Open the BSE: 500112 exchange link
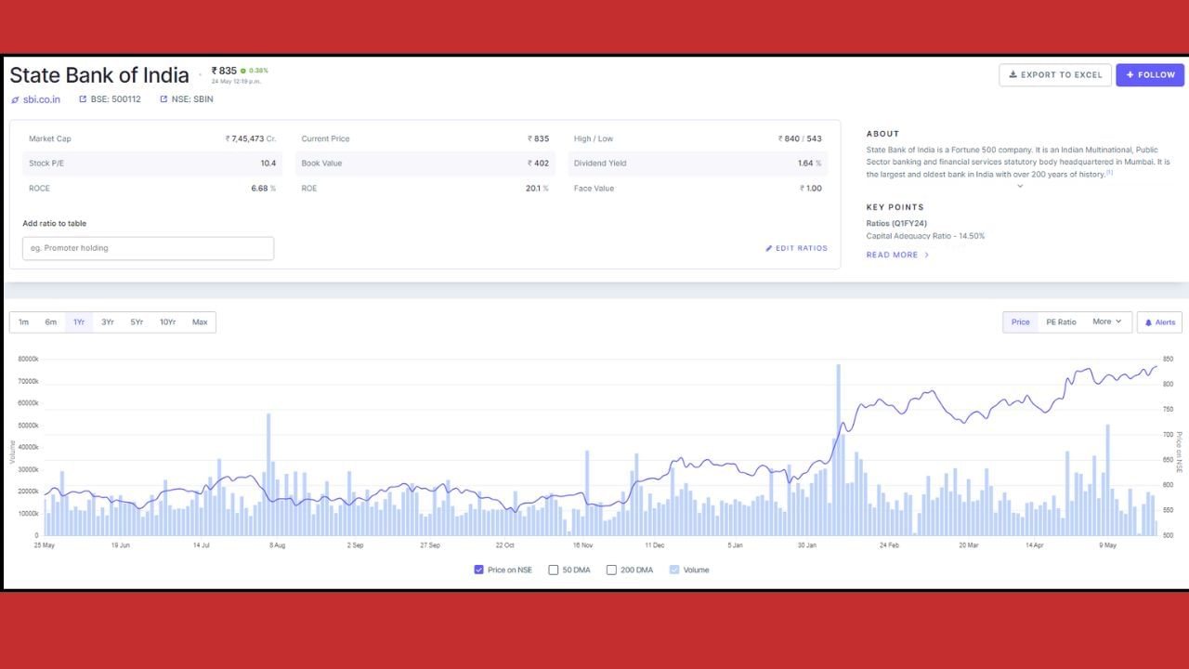 pyautogui.click(x=110, y=99)
